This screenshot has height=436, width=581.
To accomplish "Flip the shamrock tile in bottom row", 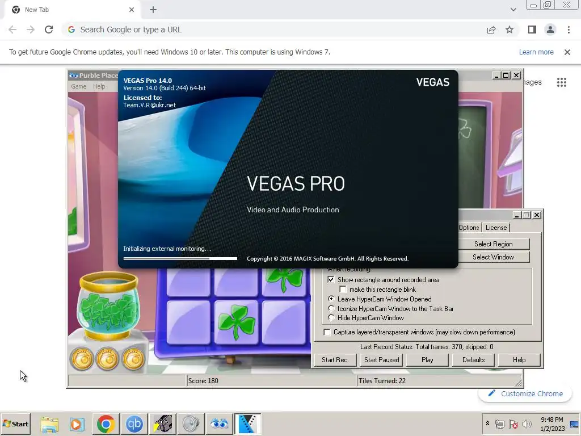I will coord(236,322).
